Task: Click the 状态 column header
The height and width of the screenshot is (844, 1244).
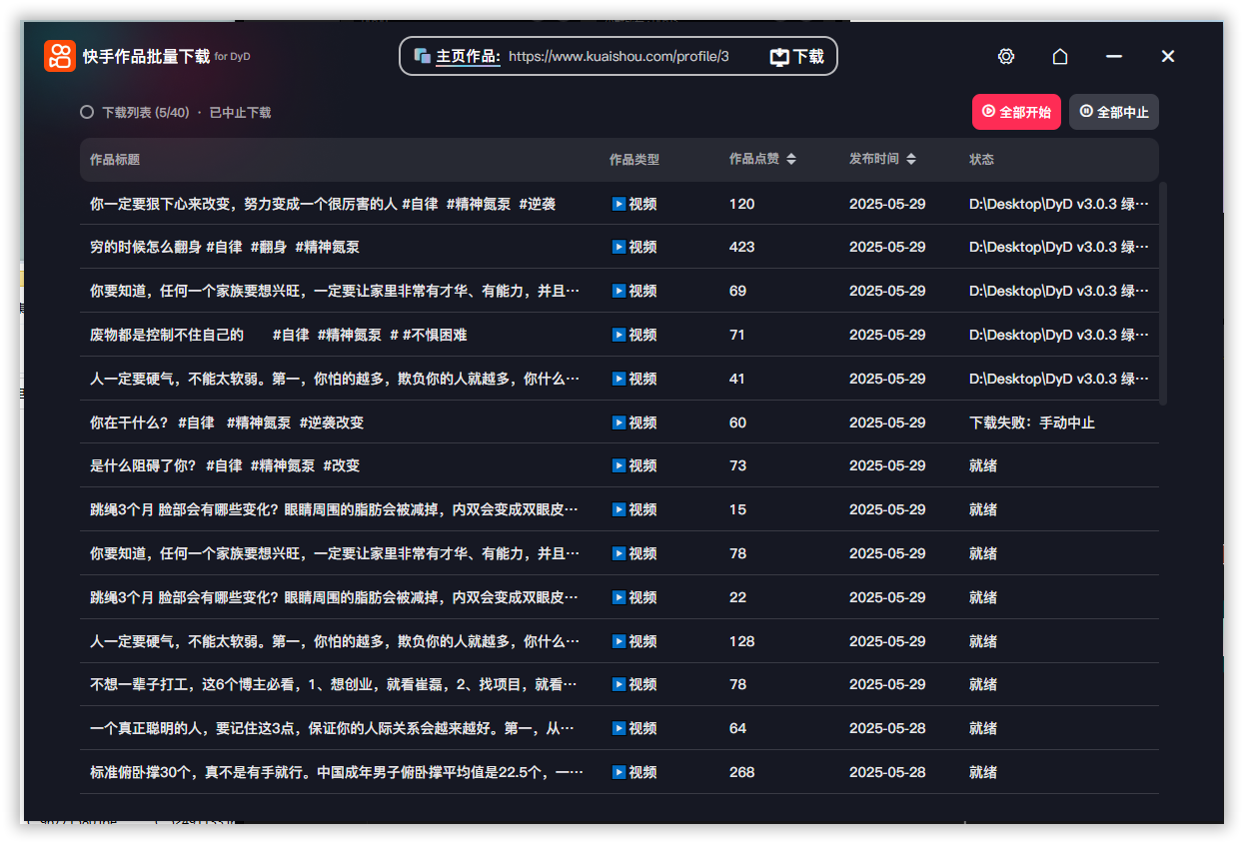Action: 981,160
